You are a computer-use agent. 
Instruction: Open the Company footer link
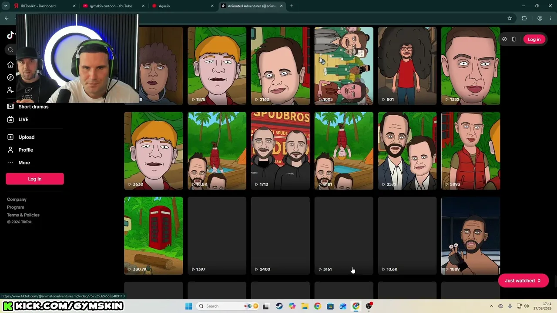17,200
